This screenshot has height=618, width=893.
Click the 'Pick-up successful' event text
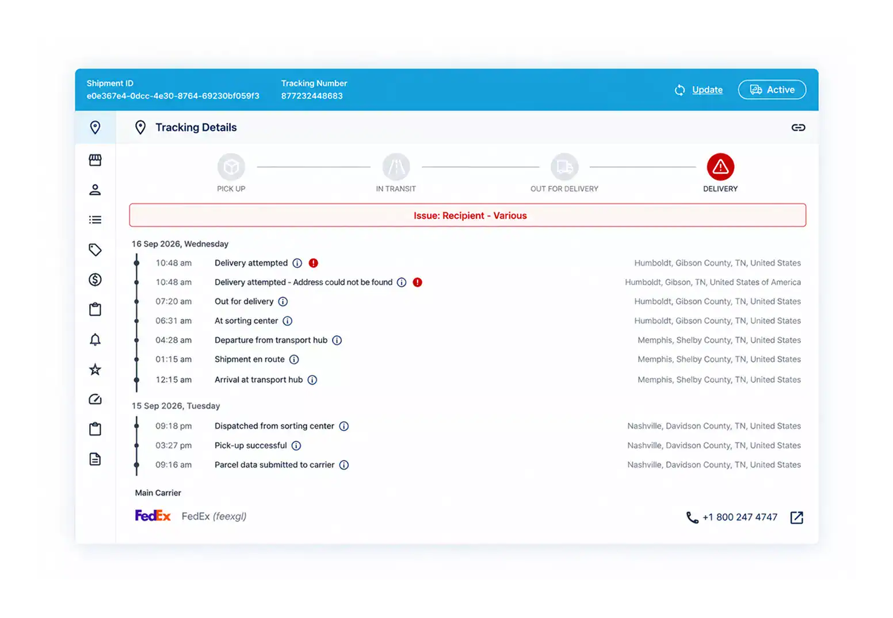click(251, 446)
